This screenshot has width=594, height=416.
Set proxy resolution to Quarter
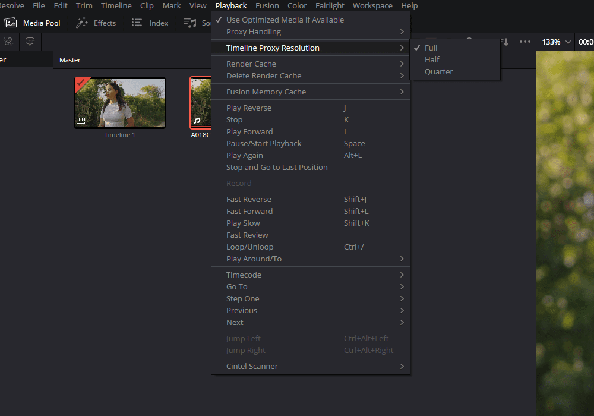pos(438,71)
